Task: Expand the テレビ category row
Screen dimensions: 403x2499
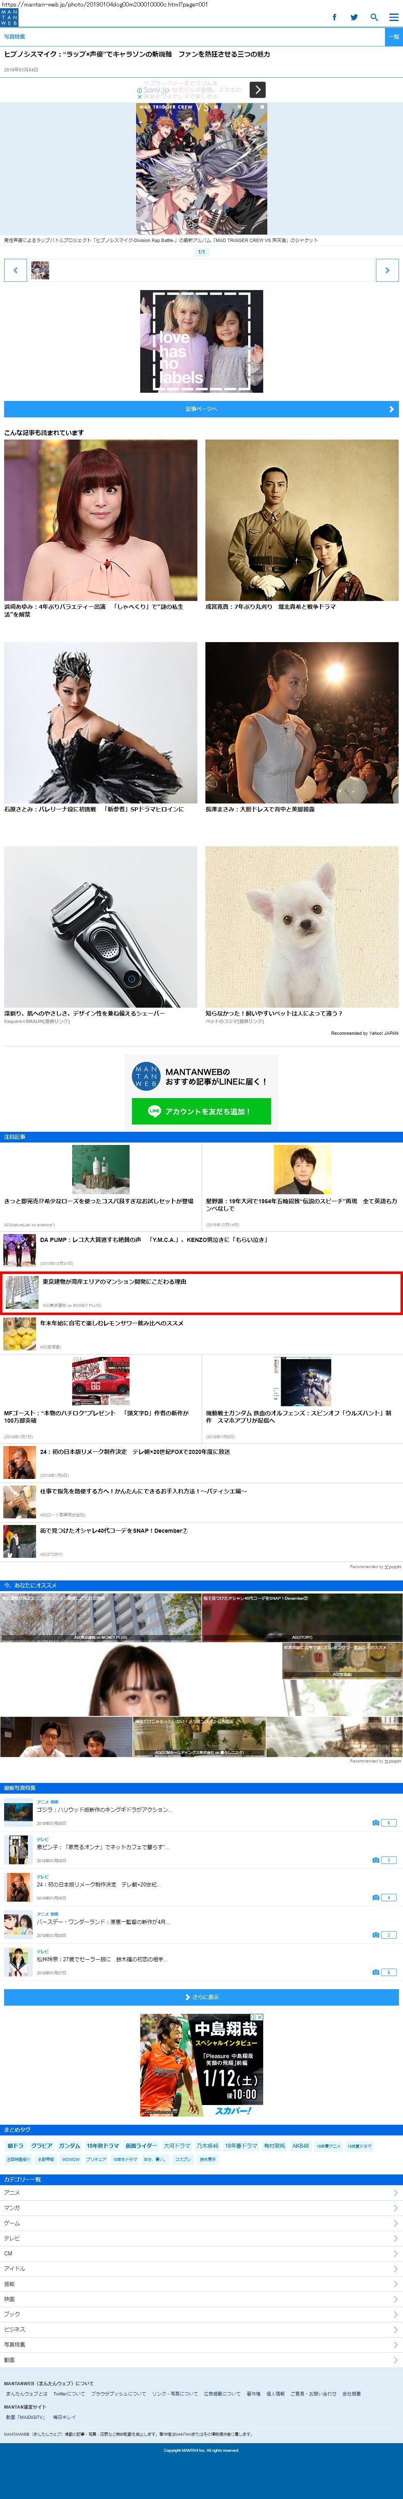Action: pos(202,2238)
